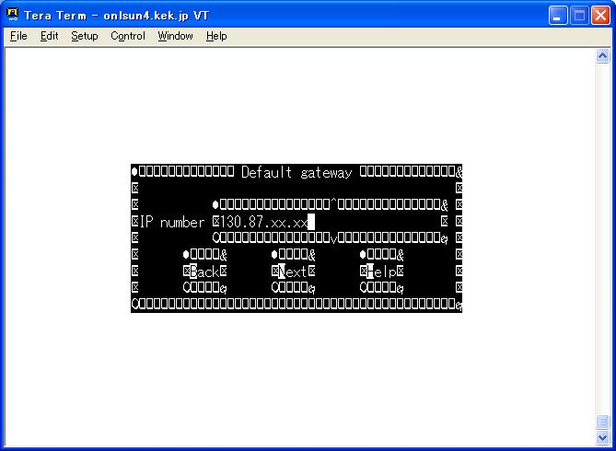This screenshot has width=616, height=451.
Task: Click the window title "Tera Term - onlsun4.kek.jp VT"
Action: [x=116, y=16]
